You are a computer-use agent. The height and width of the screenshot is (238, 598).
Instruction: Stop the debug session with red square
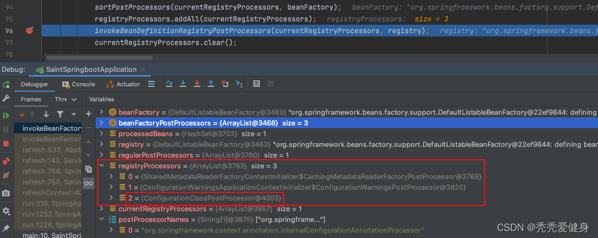point(6,144)
